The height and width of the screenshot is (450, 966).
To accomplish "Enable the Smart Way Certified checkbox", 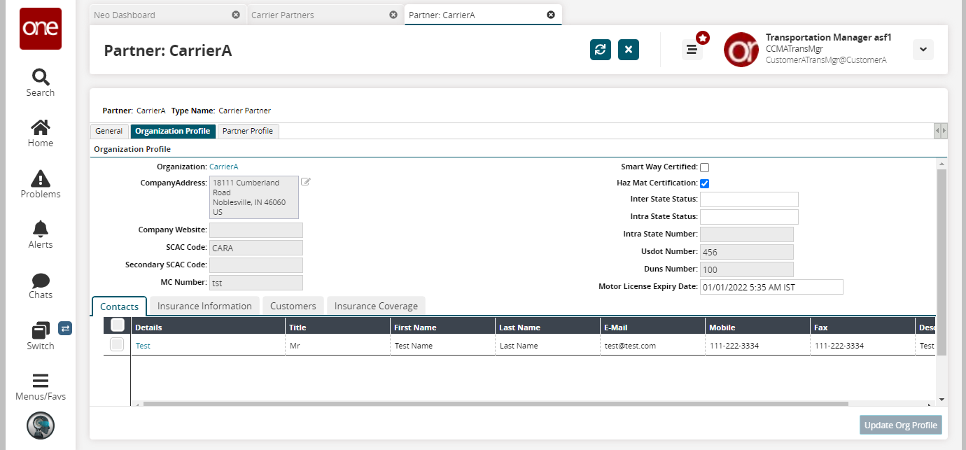I will 705,168.
